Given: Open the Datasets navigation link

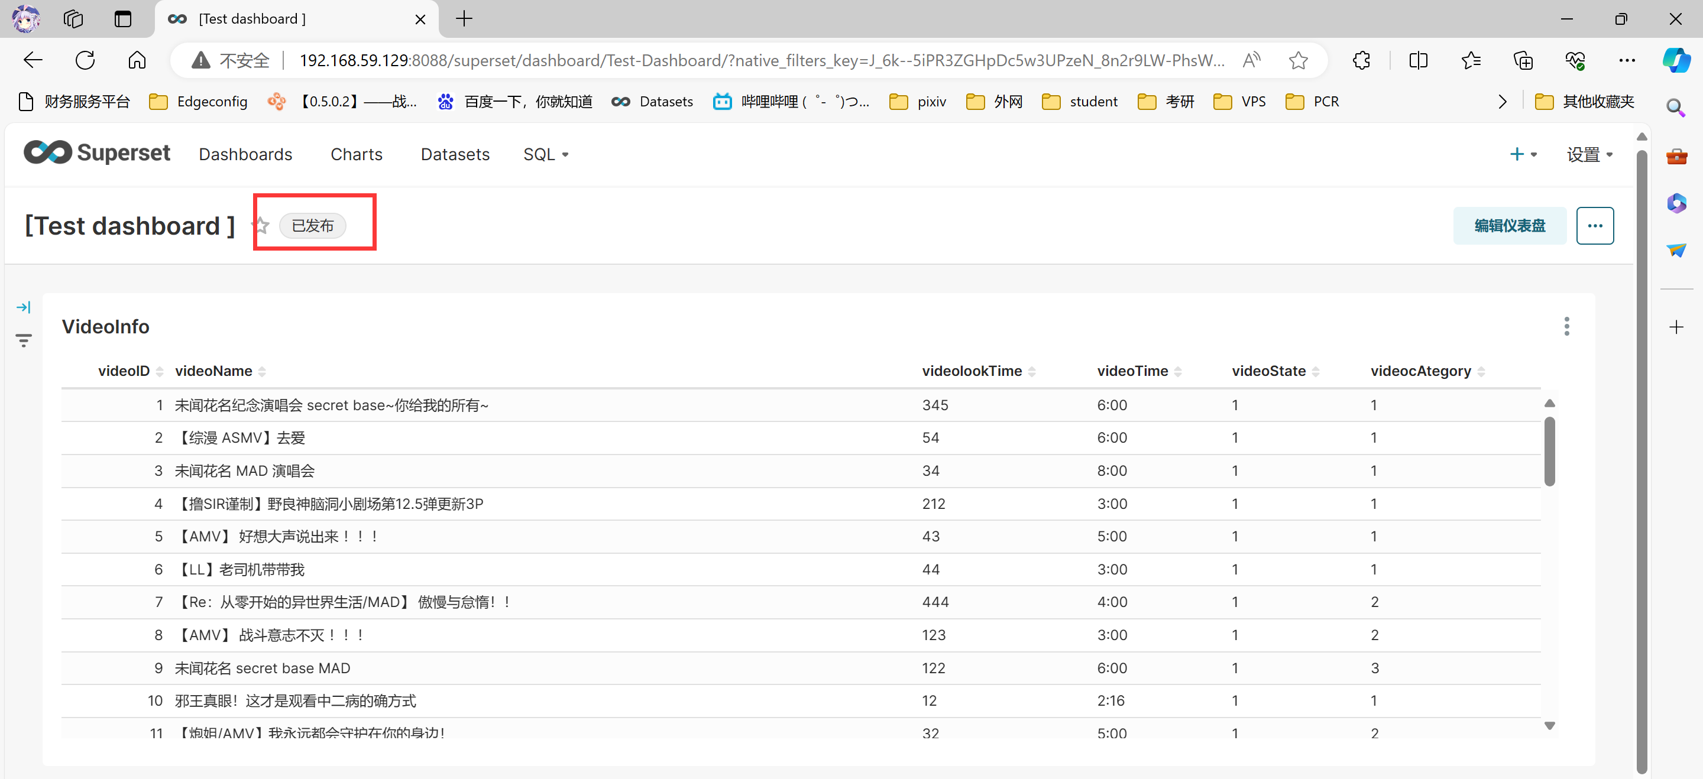Looking at the screenshot, I should click(x=455, y=155).
